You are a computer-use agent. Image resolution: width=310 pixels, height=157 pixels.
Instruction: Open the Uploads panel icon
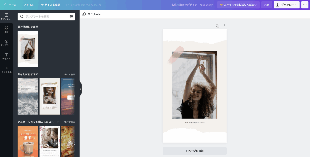[6, 43]
